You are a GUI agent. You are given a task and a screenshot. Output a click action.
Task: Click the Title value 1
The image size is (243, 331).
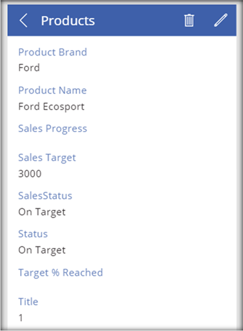(x=21, y=317)
